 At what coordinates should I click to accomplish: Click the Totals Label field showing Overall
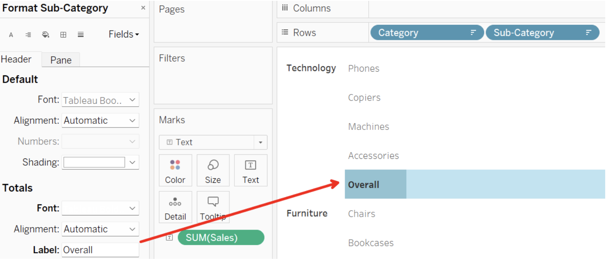click(x=100, y=250)
